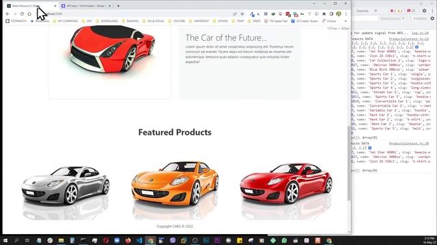Open Opera from the taskbar
Screen dimensions: 437x245
click(x=106, y=240)
